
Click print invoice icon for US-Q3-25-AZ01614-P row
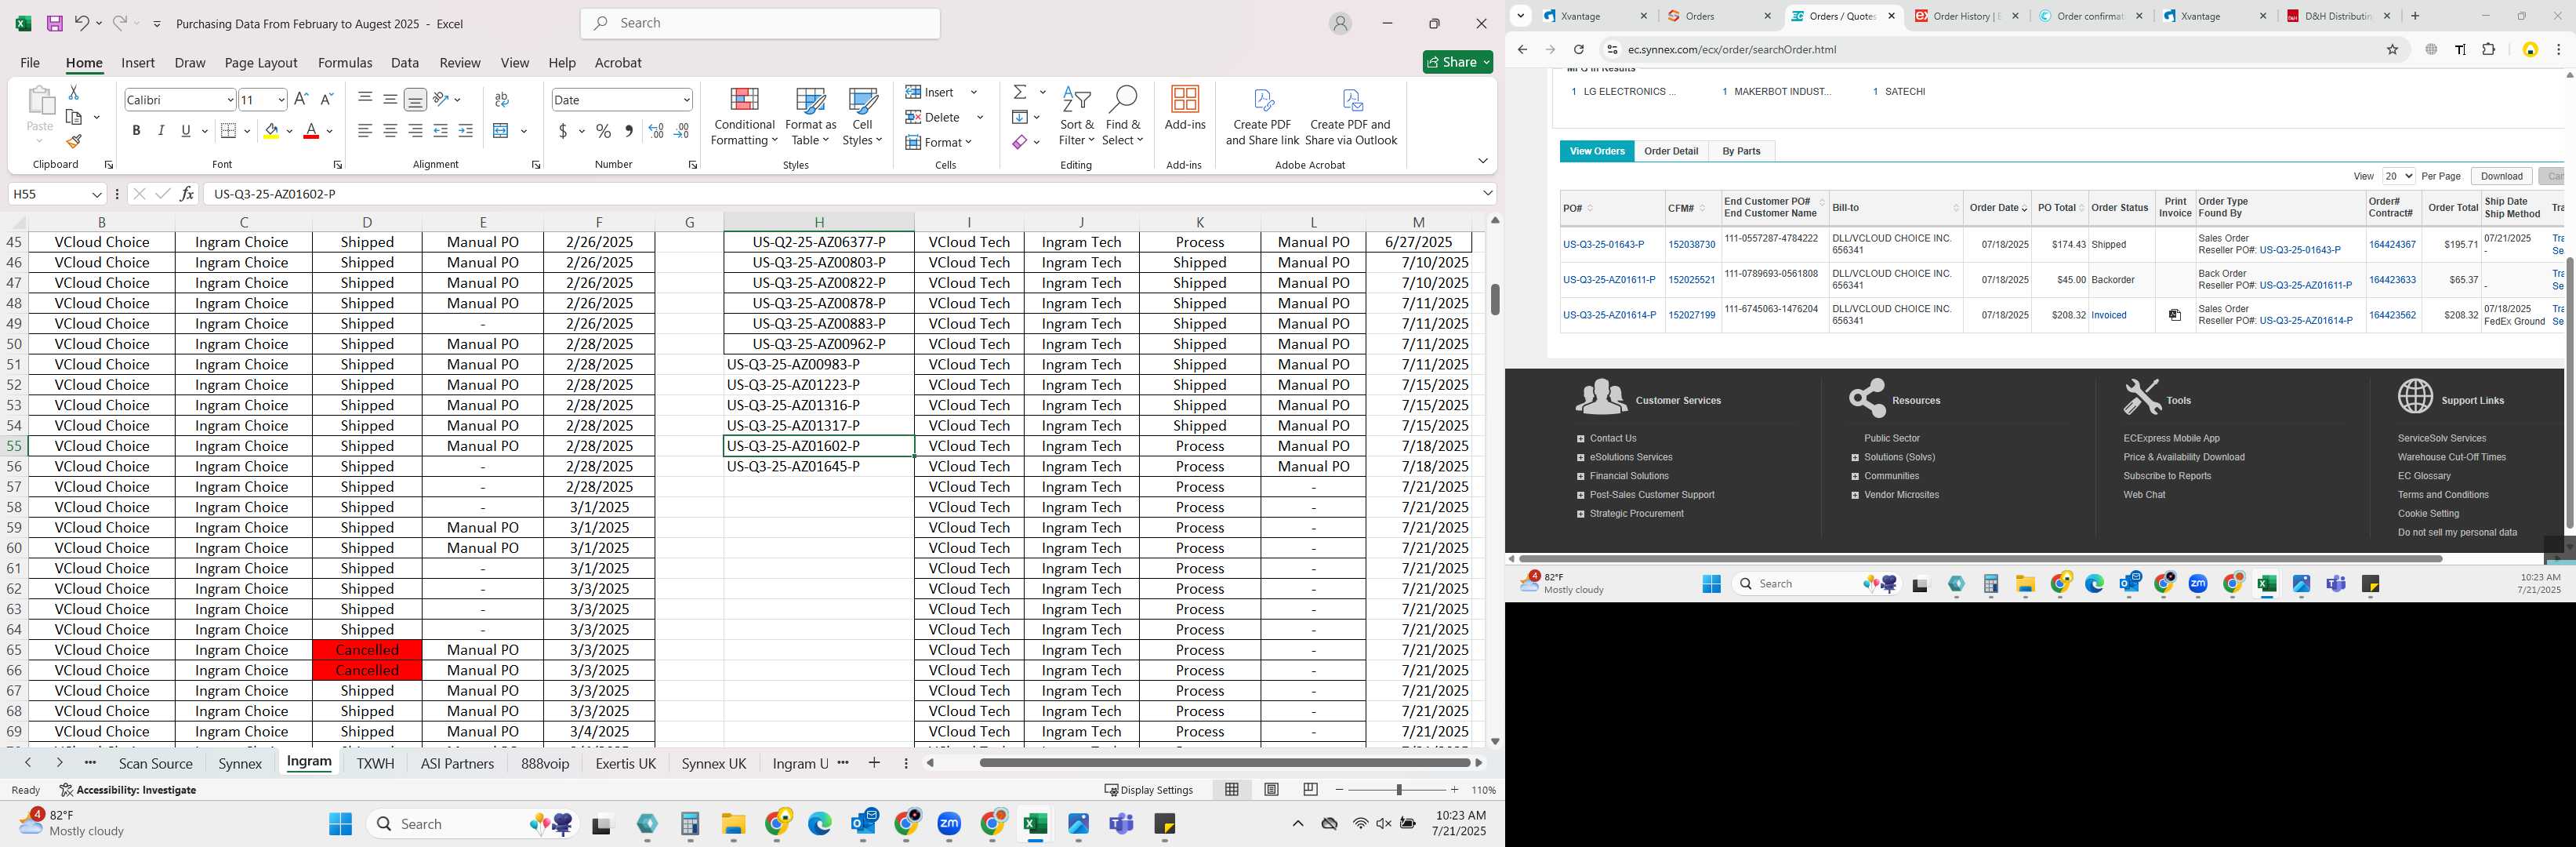2174,315
